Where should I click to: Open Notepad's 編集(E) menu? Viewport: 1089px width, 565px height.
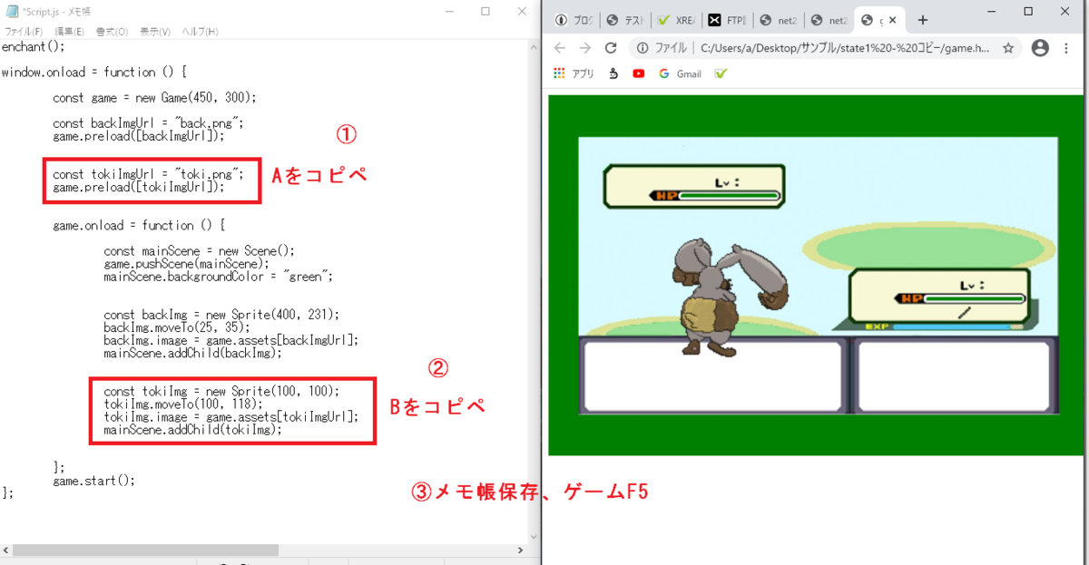click(x=69, y=32)
